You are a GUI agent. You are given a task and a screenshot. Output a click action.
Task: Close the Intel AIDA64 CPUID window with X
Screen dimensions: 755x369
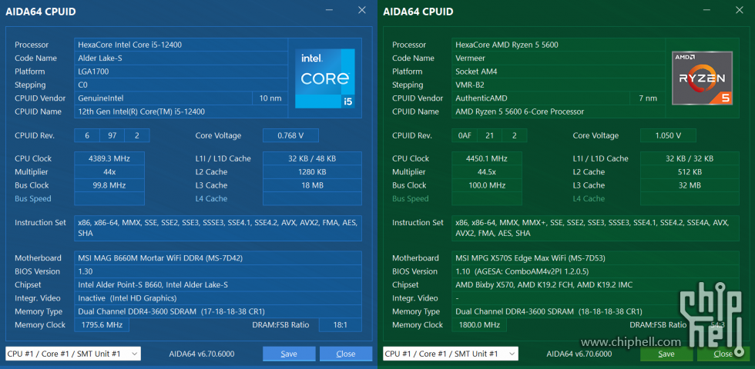pyautogui.click(x=362, y=10)
